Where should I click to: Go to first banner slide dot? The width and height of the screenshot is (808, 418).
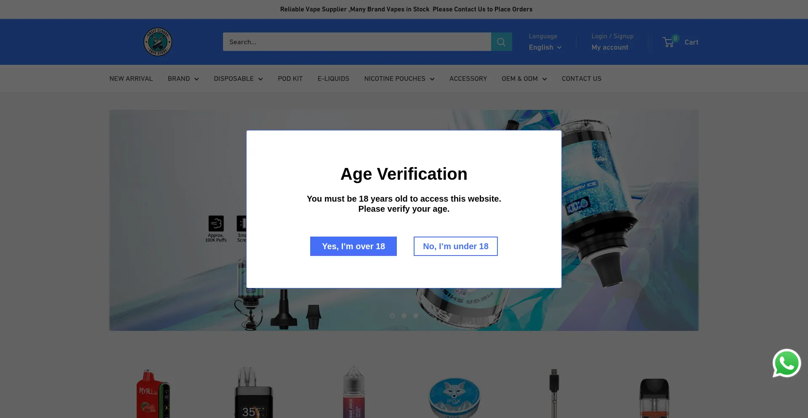pos(392,316)
